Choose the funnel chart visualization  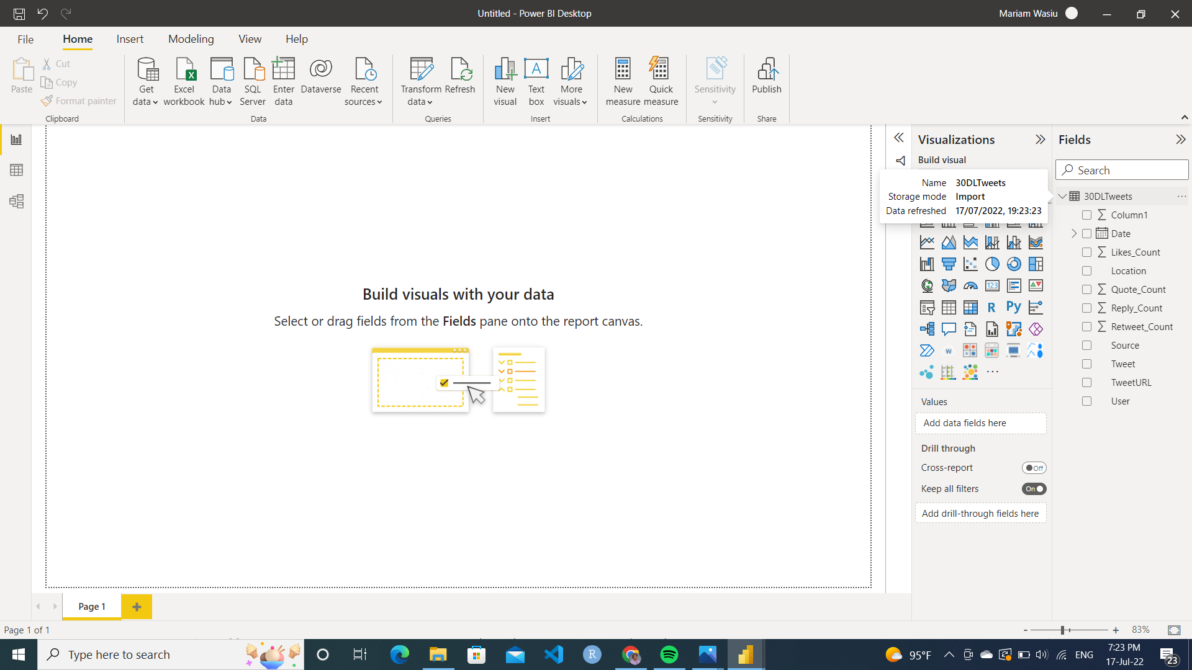click(949, 264)
